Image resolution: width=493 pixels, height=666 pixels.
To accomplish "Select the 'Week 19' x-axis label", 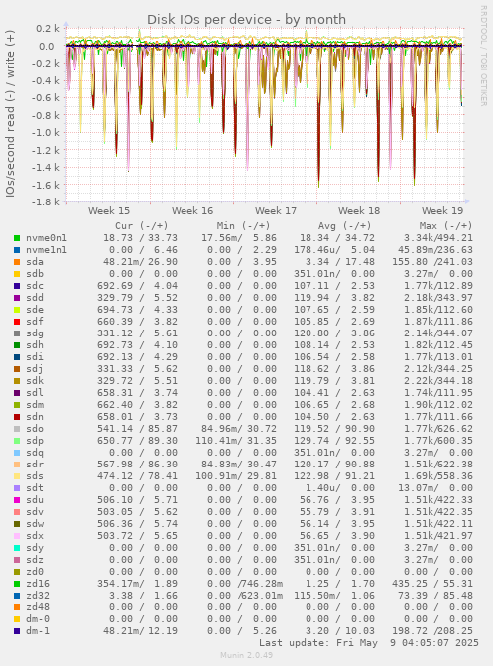I will pos(442,211).
